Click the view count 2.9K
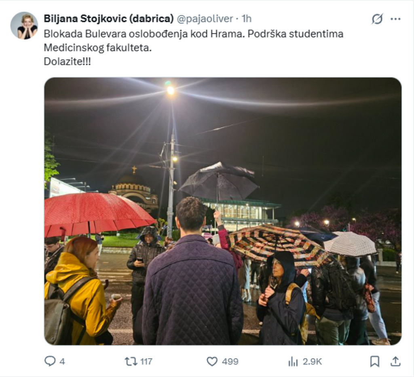Image resolution: width=414 pixels, height=377 pixels. tap(313, 361)
